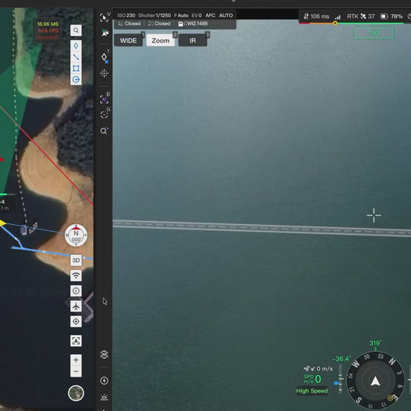The height and width of the screenshot is (411, 411).
Task: Click the AUTO exposure mode label
Action: [x=226, y=16]
